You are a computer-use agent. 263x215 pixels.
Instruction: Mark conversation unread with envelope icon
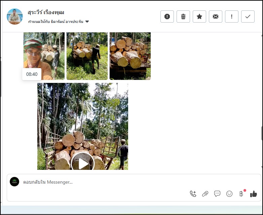(x=215, y=17)
